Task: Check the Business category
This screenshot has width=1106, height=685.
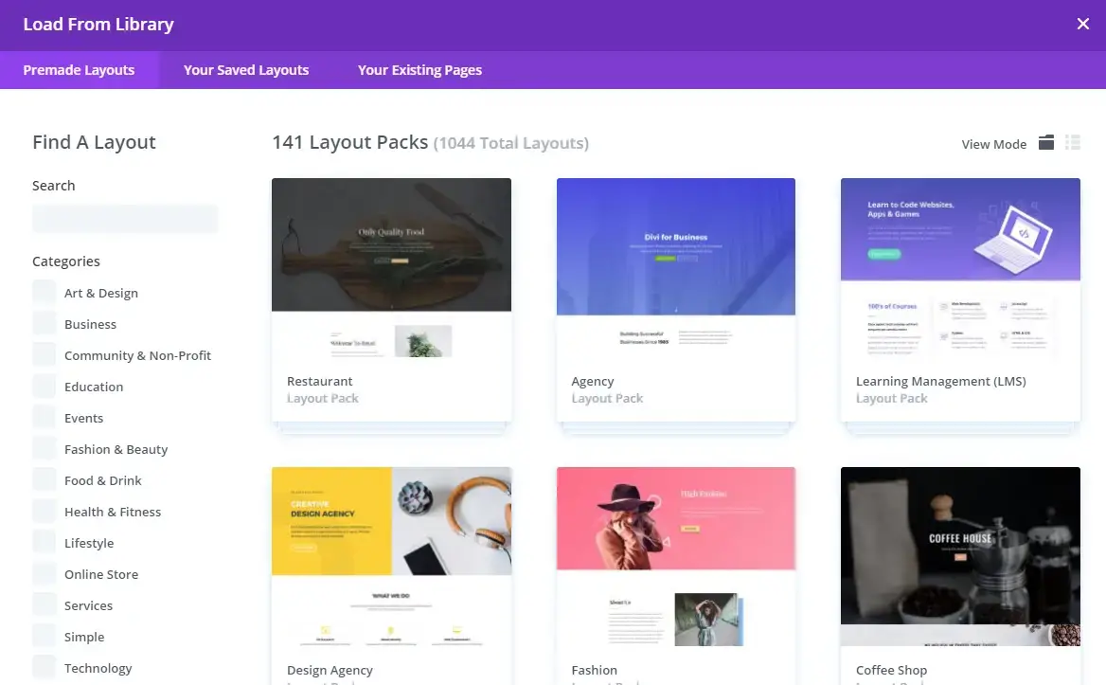Action: [44, 323]
